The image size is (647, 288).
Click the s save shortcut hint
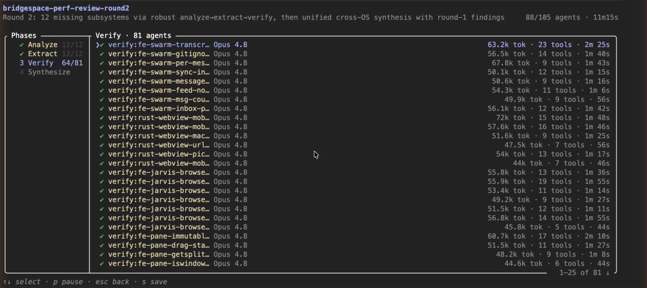154,282
